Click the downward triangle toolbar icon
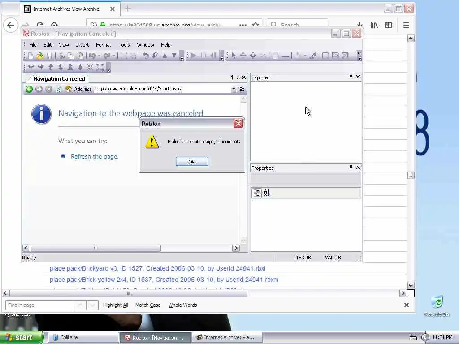This screenshot has height=344, width=459. pyautogui.click(x=174, y=55)
